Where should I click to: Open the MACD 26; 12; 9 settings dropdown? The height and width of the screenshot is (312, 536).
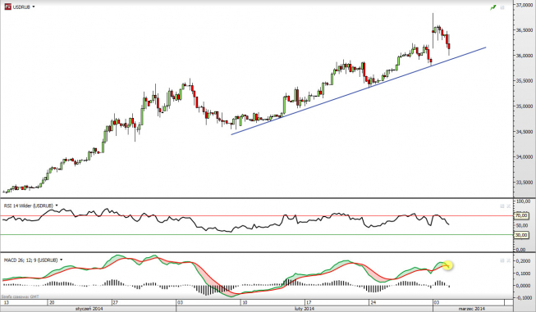pyautogui.click(x=62, y=260)
